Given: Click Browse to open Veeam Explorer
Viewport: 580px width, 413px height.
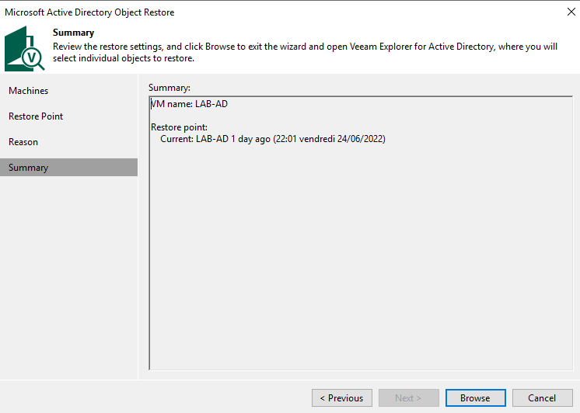Looking at the screenshot, I should [x=475, y=397].
